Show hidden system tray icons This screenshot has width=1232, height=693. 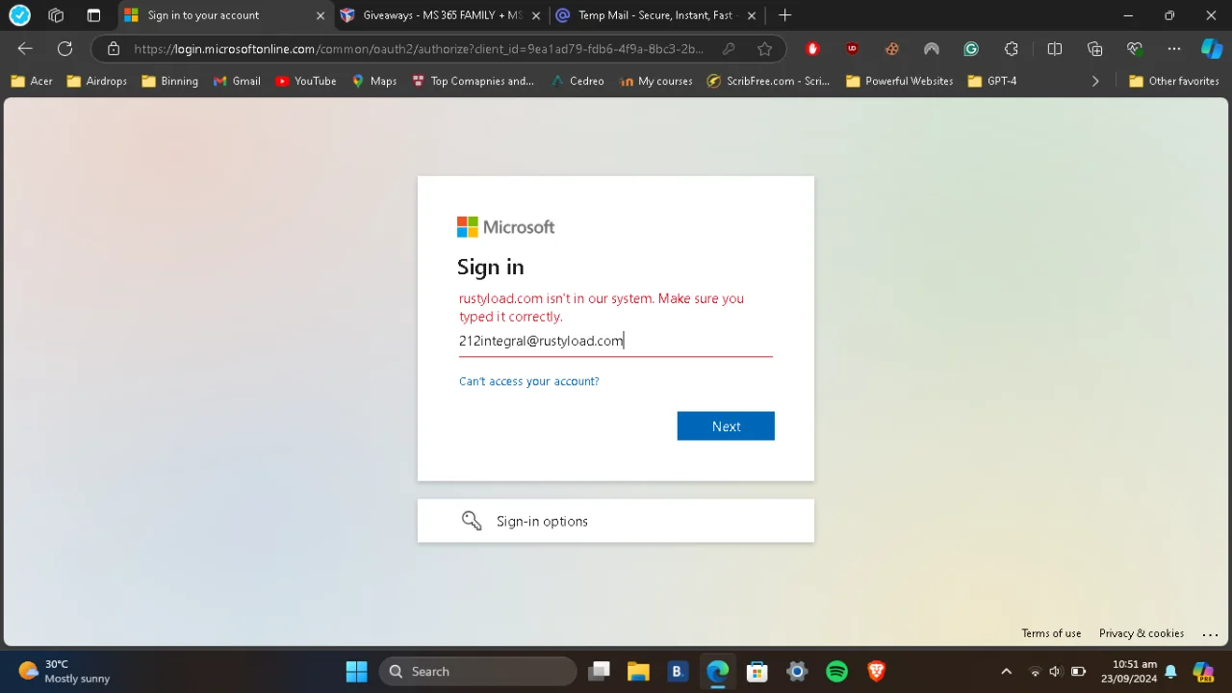coord(1007,671)
